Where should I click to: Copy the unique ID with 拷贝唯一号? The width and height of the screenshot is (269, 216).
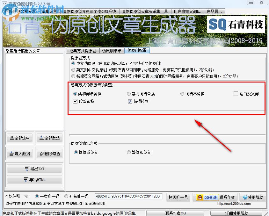tap(178, 197)
